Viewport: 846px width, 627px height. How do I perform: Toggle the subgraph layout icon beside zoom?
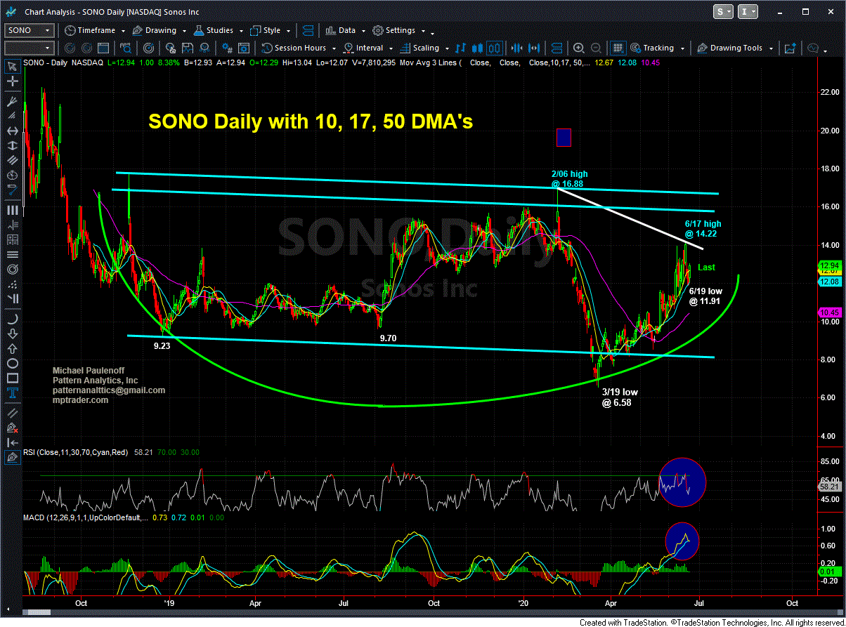[557, 48]
